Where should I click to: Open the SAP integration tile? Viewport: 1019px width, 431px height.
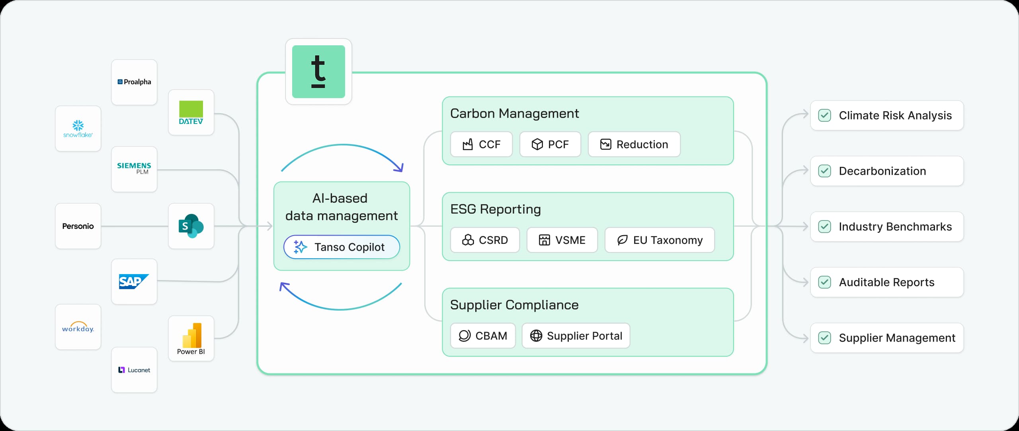134,282
